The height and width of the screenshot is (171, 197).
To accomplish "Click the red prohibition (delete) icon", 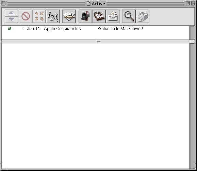I will coord(26,16).
